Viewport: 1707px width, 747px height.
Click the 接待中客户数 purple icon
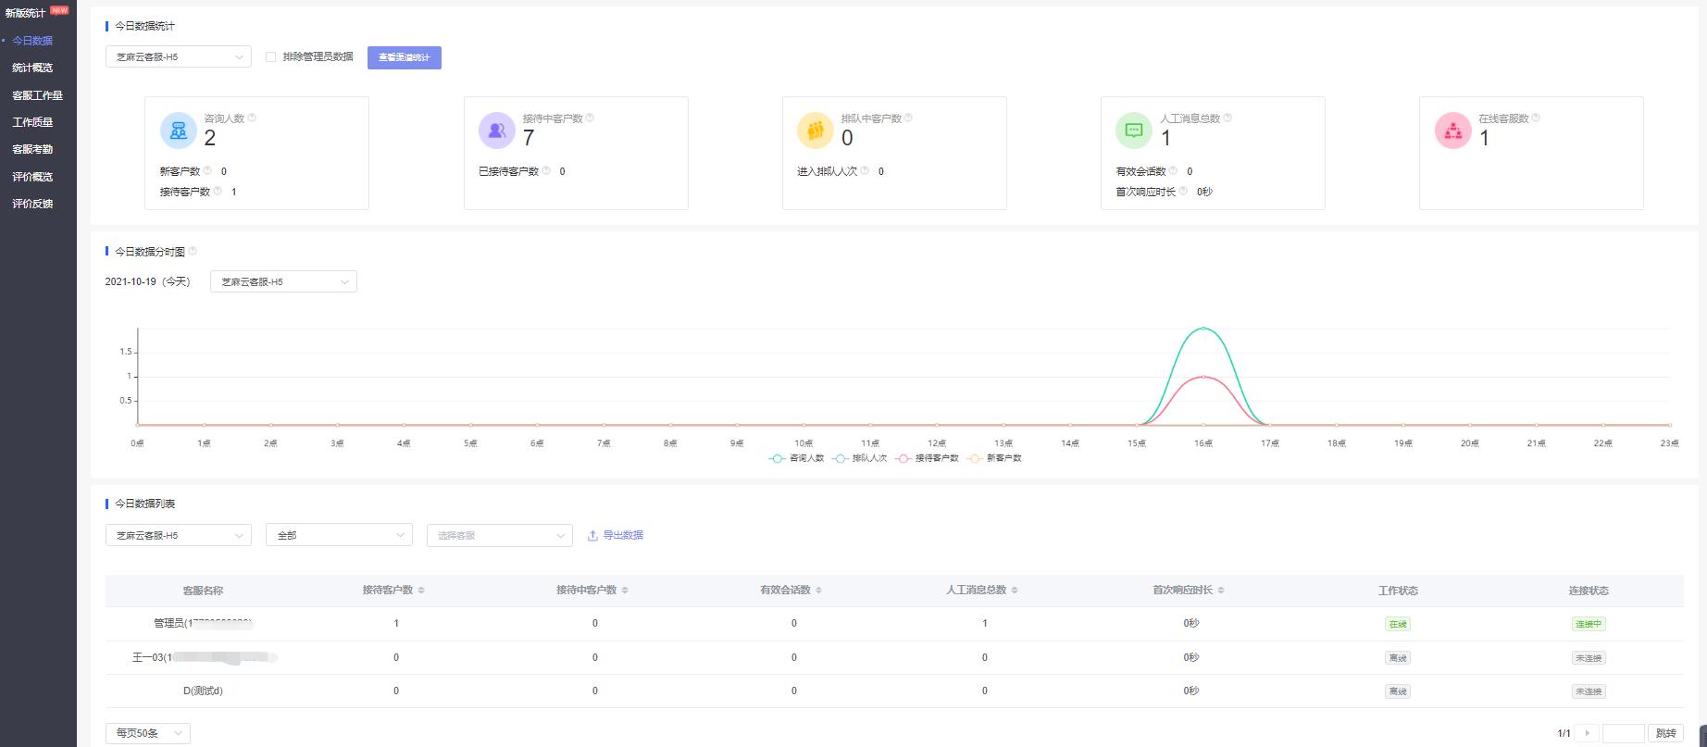coord(496,131)
